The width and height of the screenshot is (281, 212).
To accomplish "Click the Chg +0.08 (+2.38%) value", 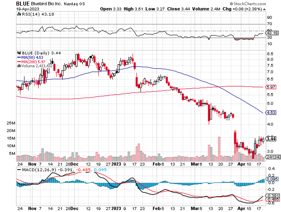I will (x=242, y=9).
